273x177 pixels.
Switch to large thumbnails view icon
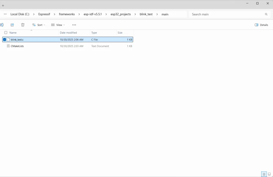tap(269, 174)
